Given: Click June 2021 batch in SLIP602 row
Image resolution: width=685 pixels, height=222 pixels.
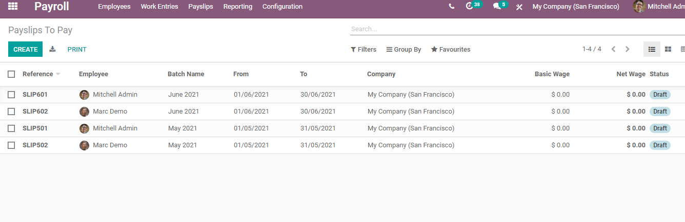Looking at the screenshot, I should pos(184,112).
